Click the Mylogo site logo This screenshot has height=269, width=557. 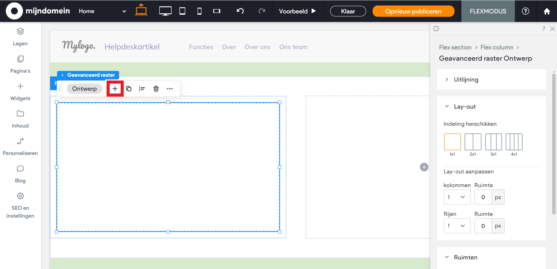click(x=78, y=46)
